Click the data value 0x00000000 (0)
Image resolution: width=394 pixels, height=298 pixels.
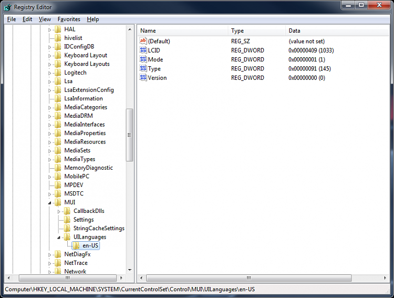point(307,78)
